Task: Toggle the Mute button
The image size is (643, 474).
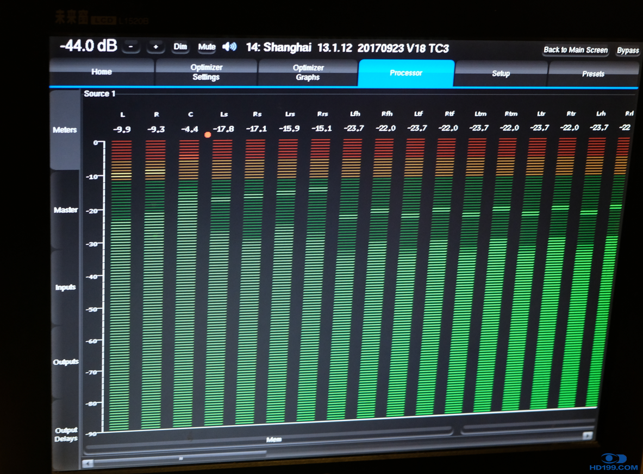Action: (207, 47)
